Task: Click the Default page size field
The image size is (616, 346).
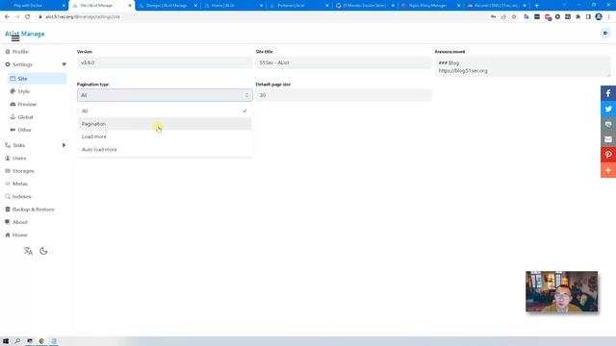Action: point(344,95)
